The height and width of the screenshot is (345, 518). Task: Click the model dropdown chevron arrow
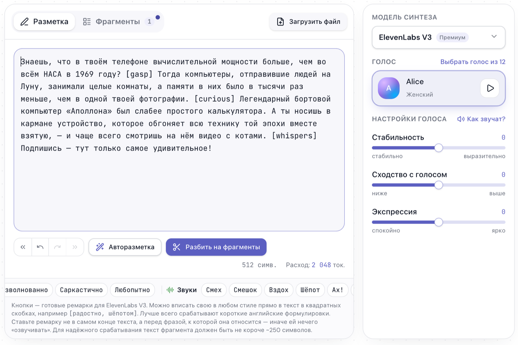point(494,36)
